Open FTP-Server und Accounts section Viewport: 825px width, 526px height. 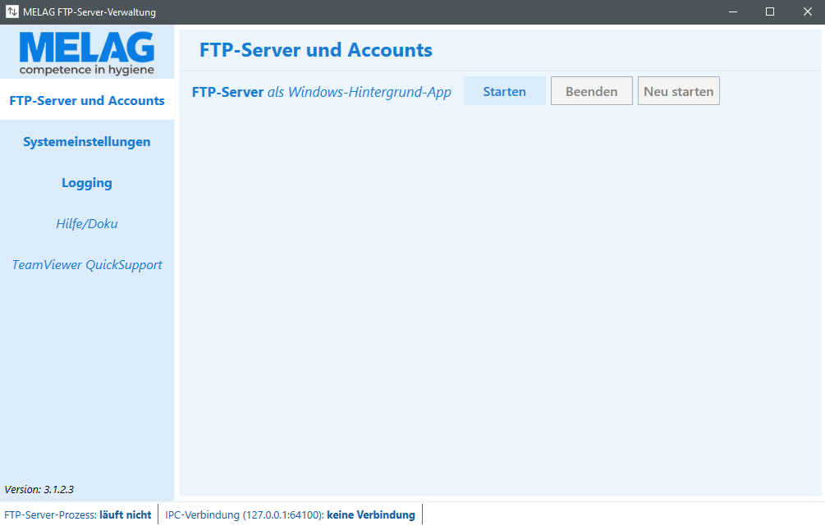[87, 100]
